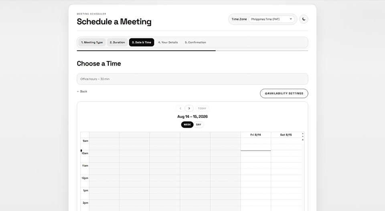This screenshot has height=211, width=385.
Task: Jump to today with the Today button
Action: tap(202, 108)
